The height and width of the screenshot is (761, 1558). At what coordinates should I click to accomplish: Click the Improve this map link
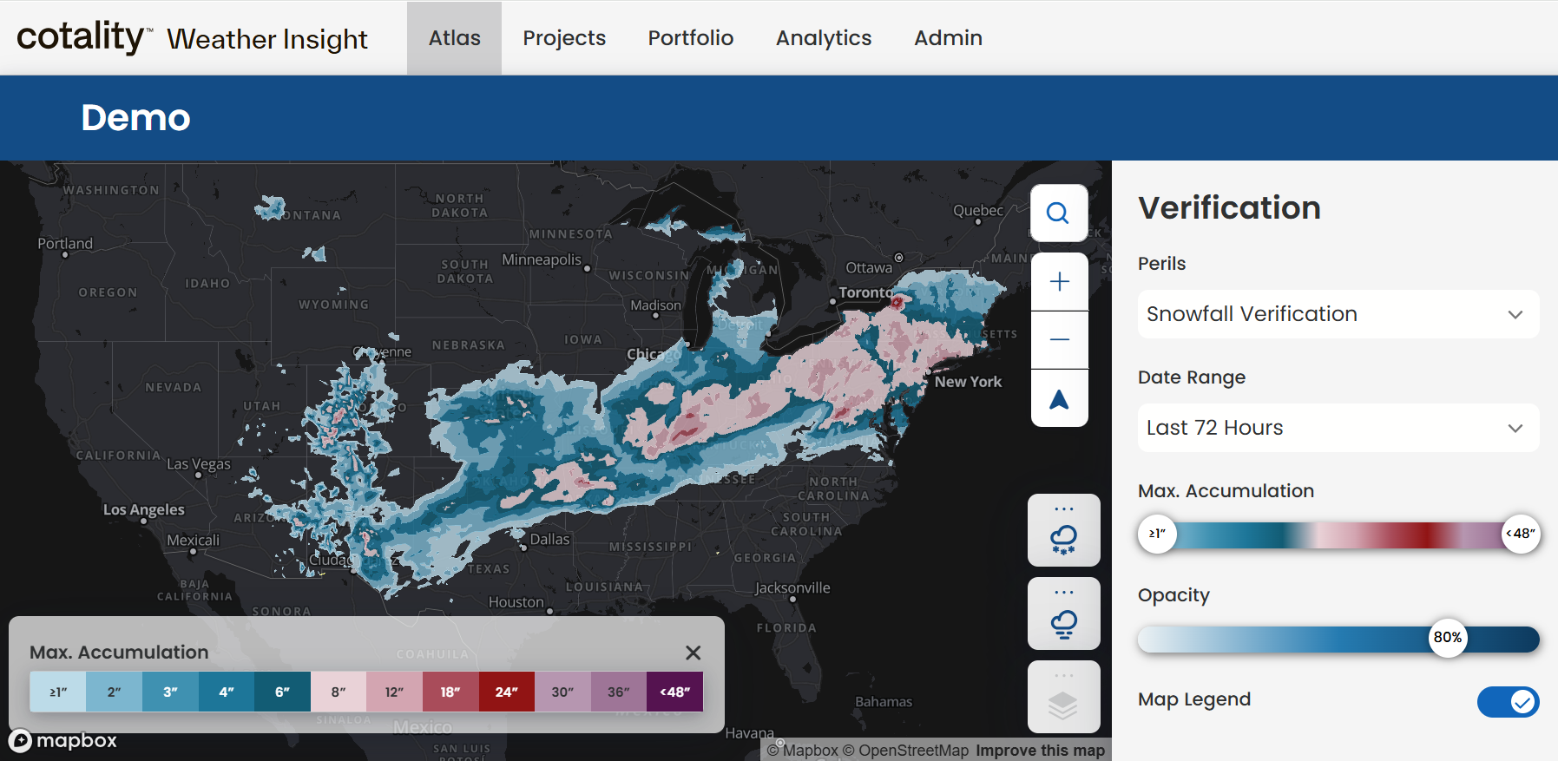coord(1040,751)
